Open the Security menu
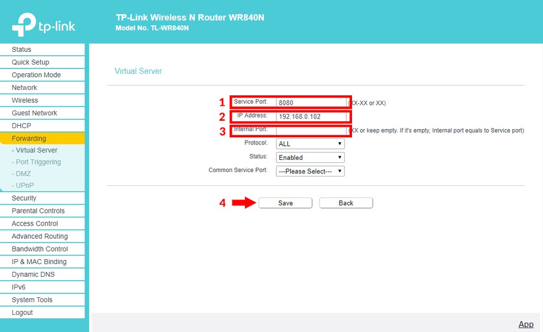This screenshot has height=332, width=543. coord(42,198)
